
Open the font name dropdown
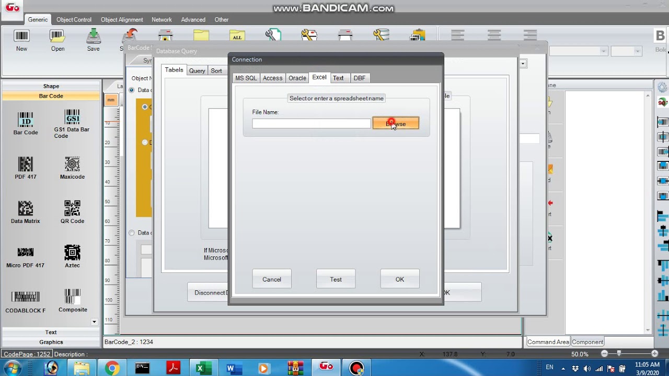click(x=603, y=51)
